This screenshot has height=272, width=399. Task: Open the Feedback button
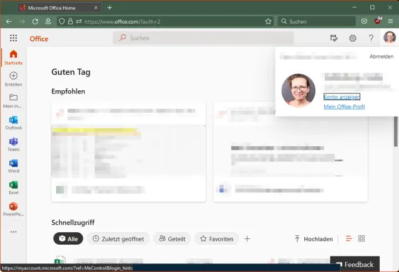click(355, 265)
